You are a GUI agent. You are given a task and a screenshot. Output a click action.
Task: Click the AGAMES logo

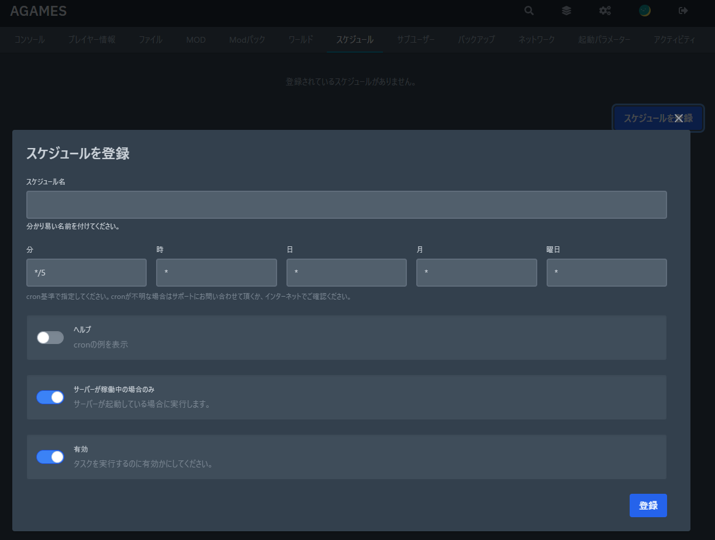(39, 11)
